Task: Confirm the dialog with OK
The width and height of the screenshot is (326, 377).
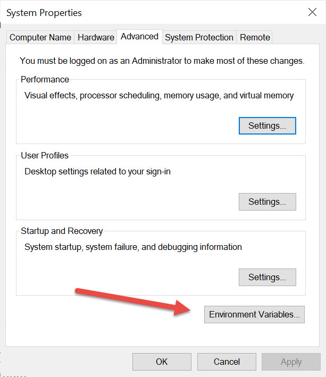Action: [x=162, y=362]
